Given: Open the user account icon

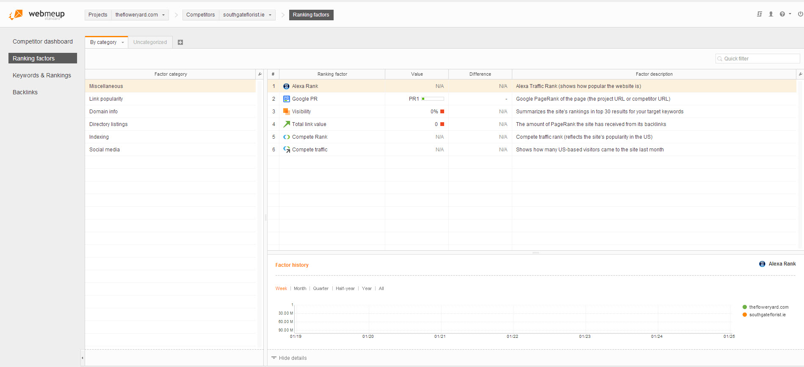Looking at the screenshot, I should [771, 14].
